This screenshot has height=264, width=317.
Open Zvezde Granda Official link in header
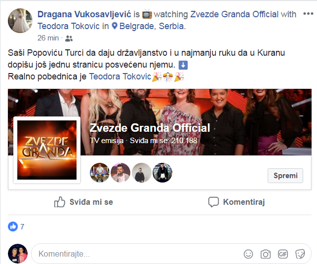235,14
